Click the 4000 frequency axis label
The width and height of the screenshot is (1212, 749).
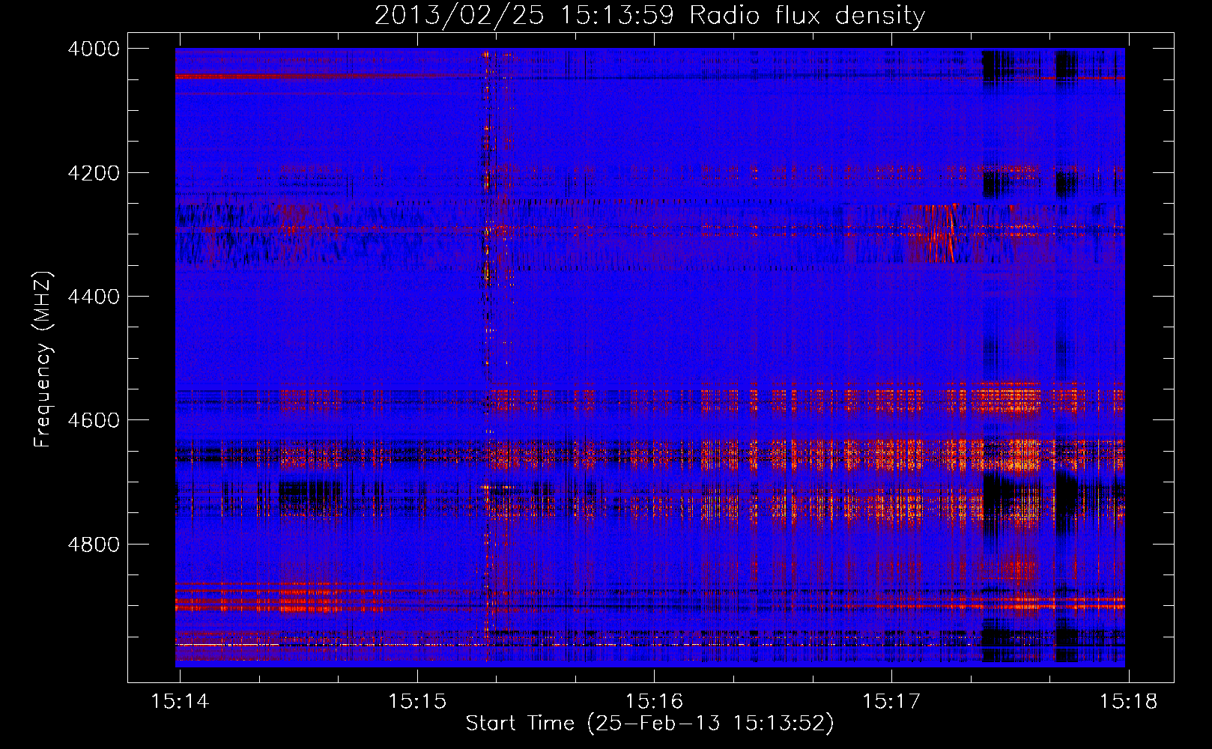click(x=94, y=49)
